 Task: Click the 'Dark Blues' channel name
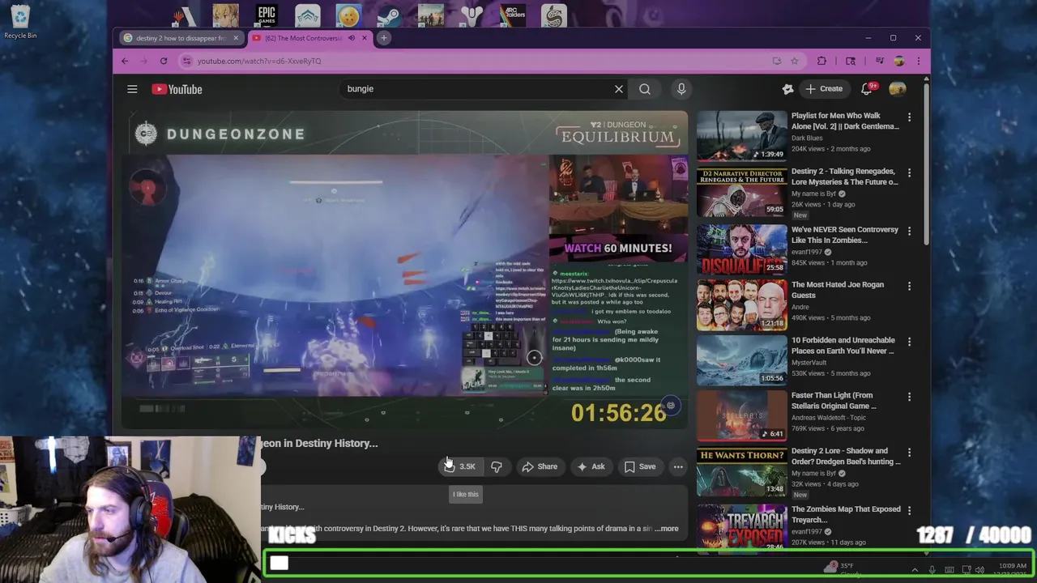(807, 138)
